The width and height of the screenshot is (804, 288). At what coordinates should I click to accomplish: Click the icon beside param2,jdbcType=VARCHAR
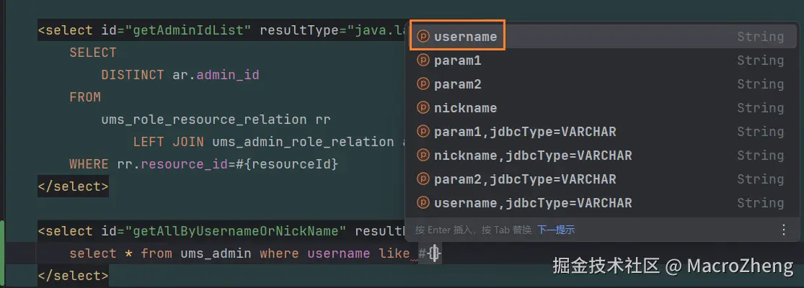pos(423,179)
